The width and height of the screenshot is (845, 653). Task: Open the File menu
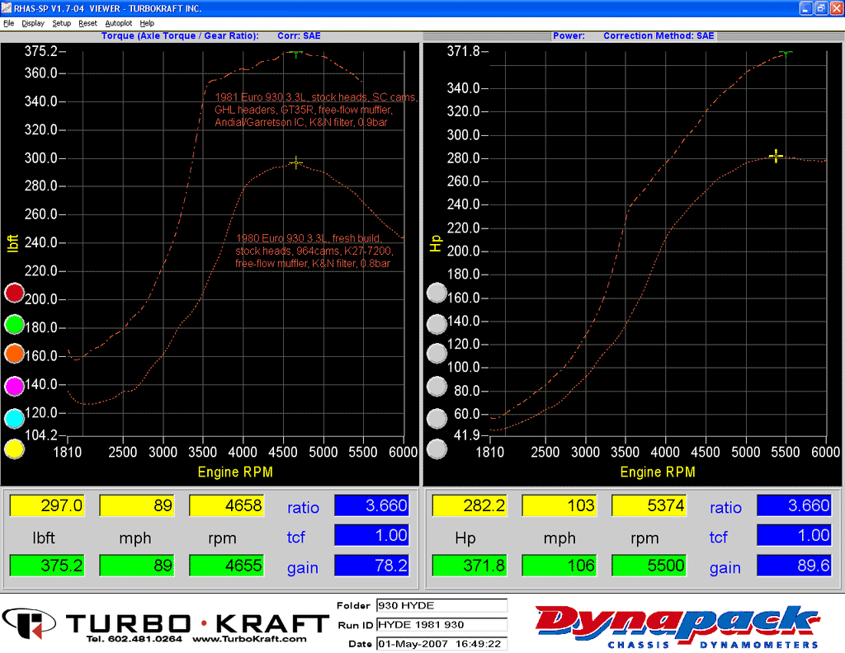pos(8,23)
